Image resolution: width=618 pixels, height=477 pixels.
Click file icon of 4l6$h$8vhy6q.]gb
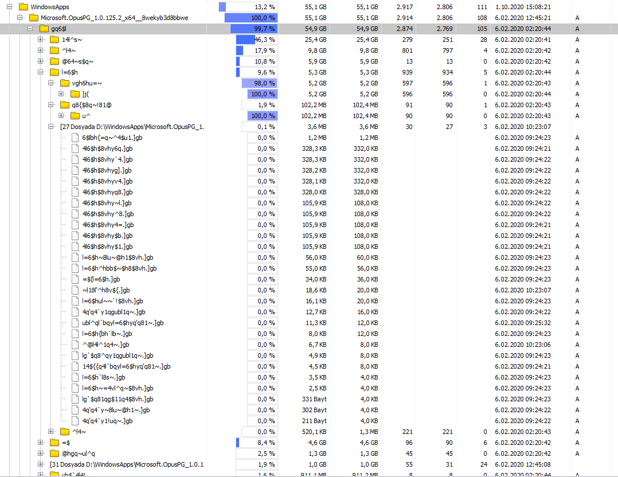click(75, 148)
